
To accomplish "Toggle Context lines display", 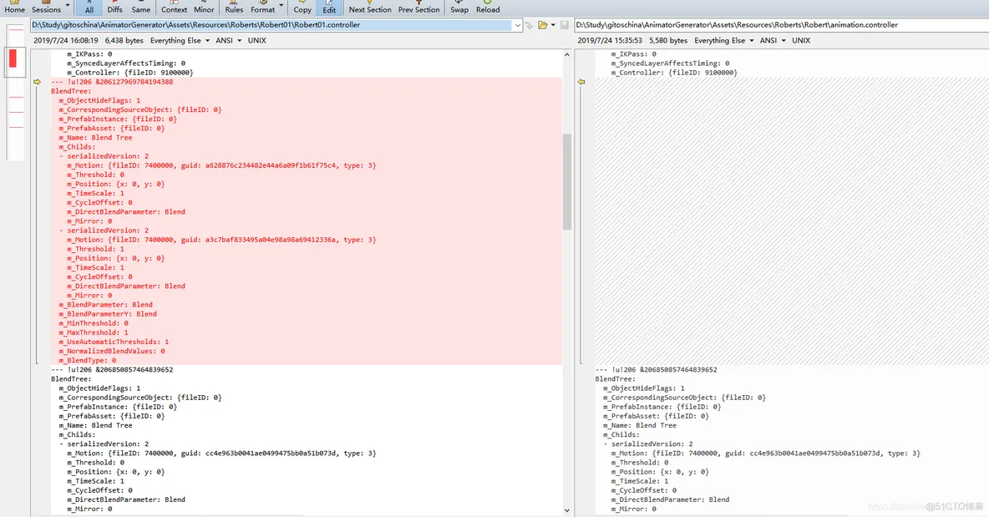I will (174, 8).
